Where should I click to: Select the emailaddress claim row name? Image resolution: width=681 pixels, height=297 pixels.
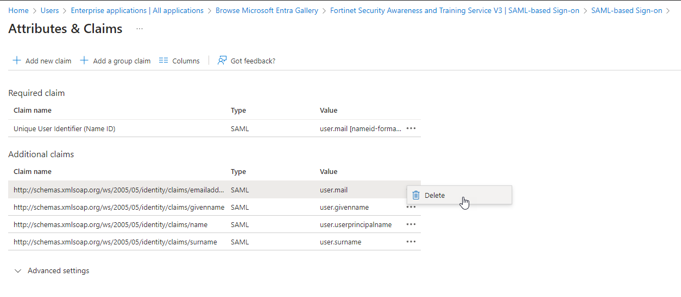click(x=119, y=190)
